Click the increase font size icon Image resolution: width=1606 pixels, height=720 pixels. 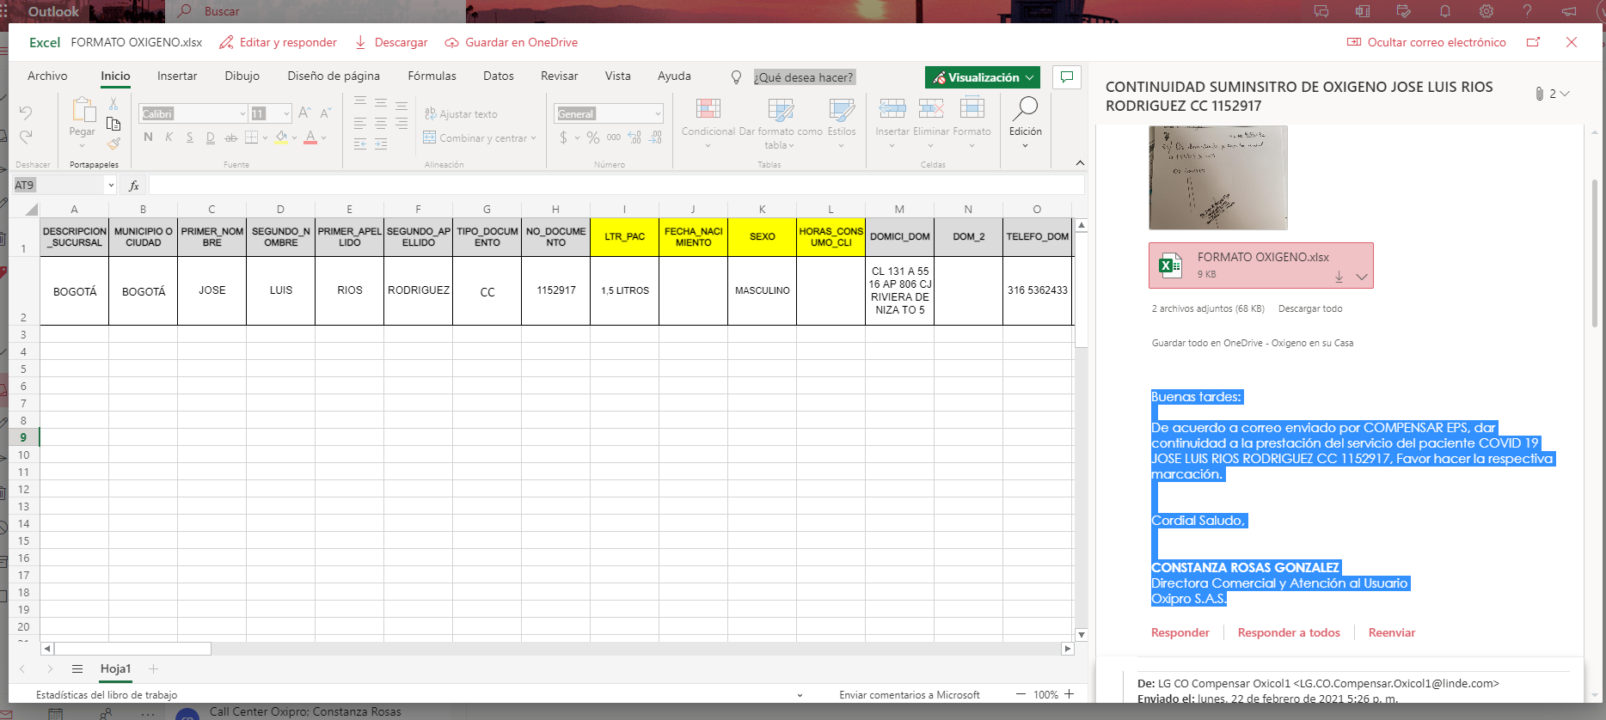coord(305,113)
